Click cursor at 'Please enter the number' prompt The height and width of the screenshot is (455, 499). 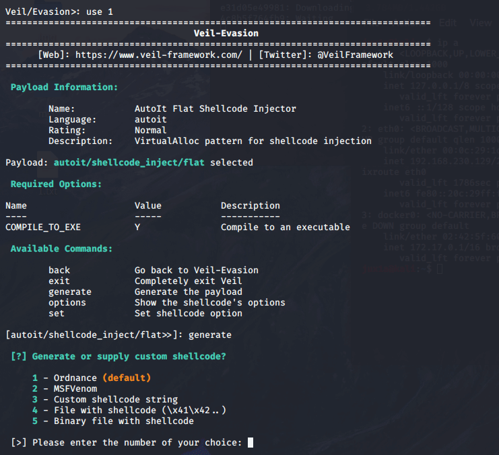click(x=251, y=443)
